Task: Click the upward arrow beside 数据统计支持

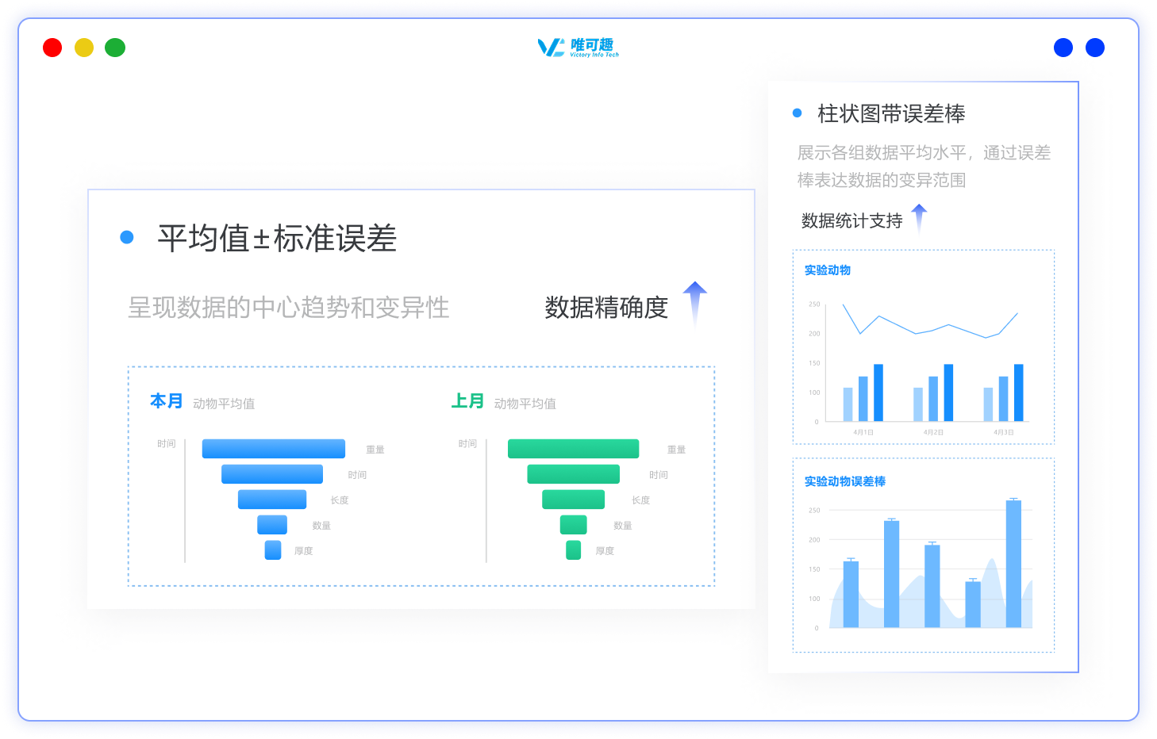Action: coord(920,215)
